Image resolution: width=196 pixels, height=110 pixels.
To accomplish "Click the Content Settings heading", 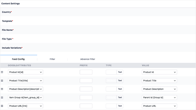I will pos(10,4).
